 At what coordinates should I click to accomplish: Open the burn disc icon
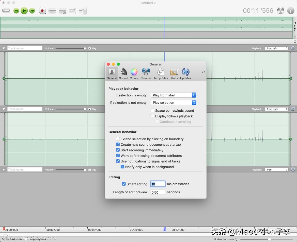click(x=280, y=11)
